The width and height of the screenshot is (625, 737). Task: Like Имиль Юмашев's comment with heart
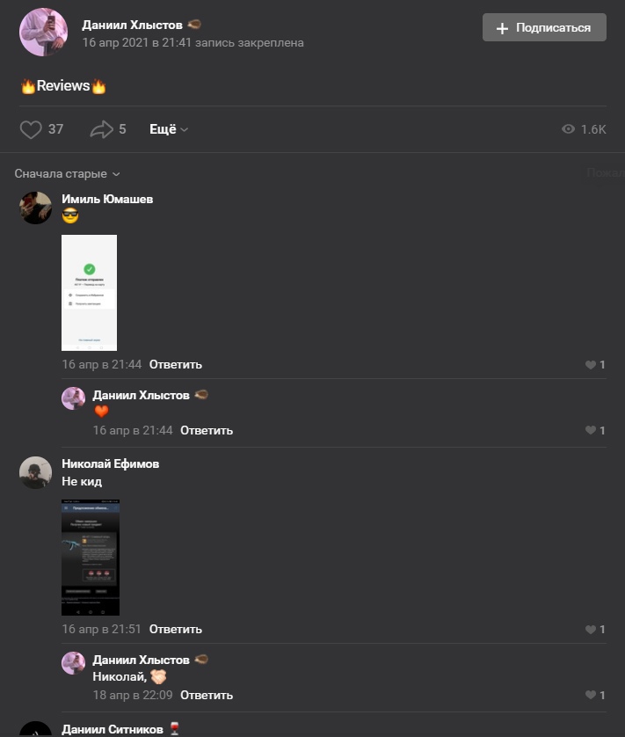point(591,365)
